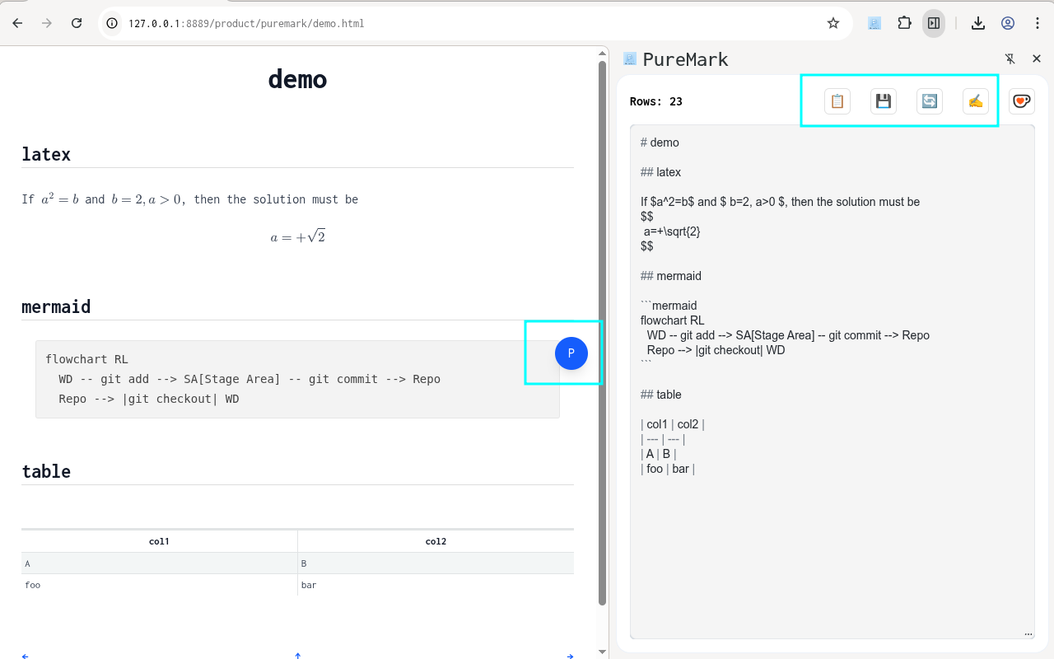Click the page's vertical scrollbar thumb

click(x=602, y=334)
